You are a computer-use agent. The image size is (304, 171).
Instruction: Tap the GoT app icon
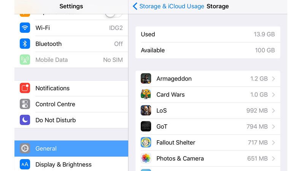point(146,127)
